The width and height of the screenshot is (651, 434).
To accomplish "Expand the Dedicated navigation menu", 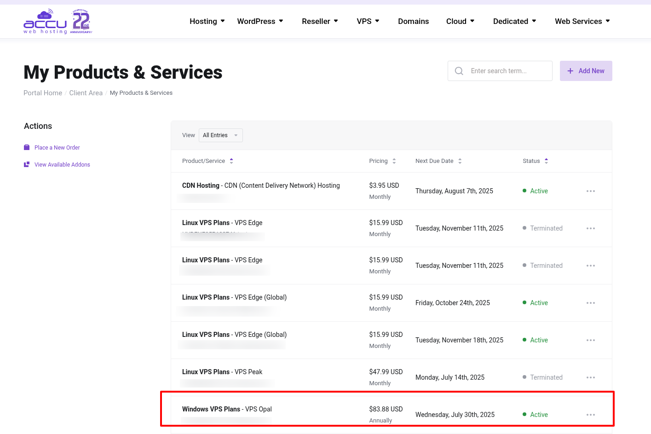I will pyautogui.click(x=515, y=21).
